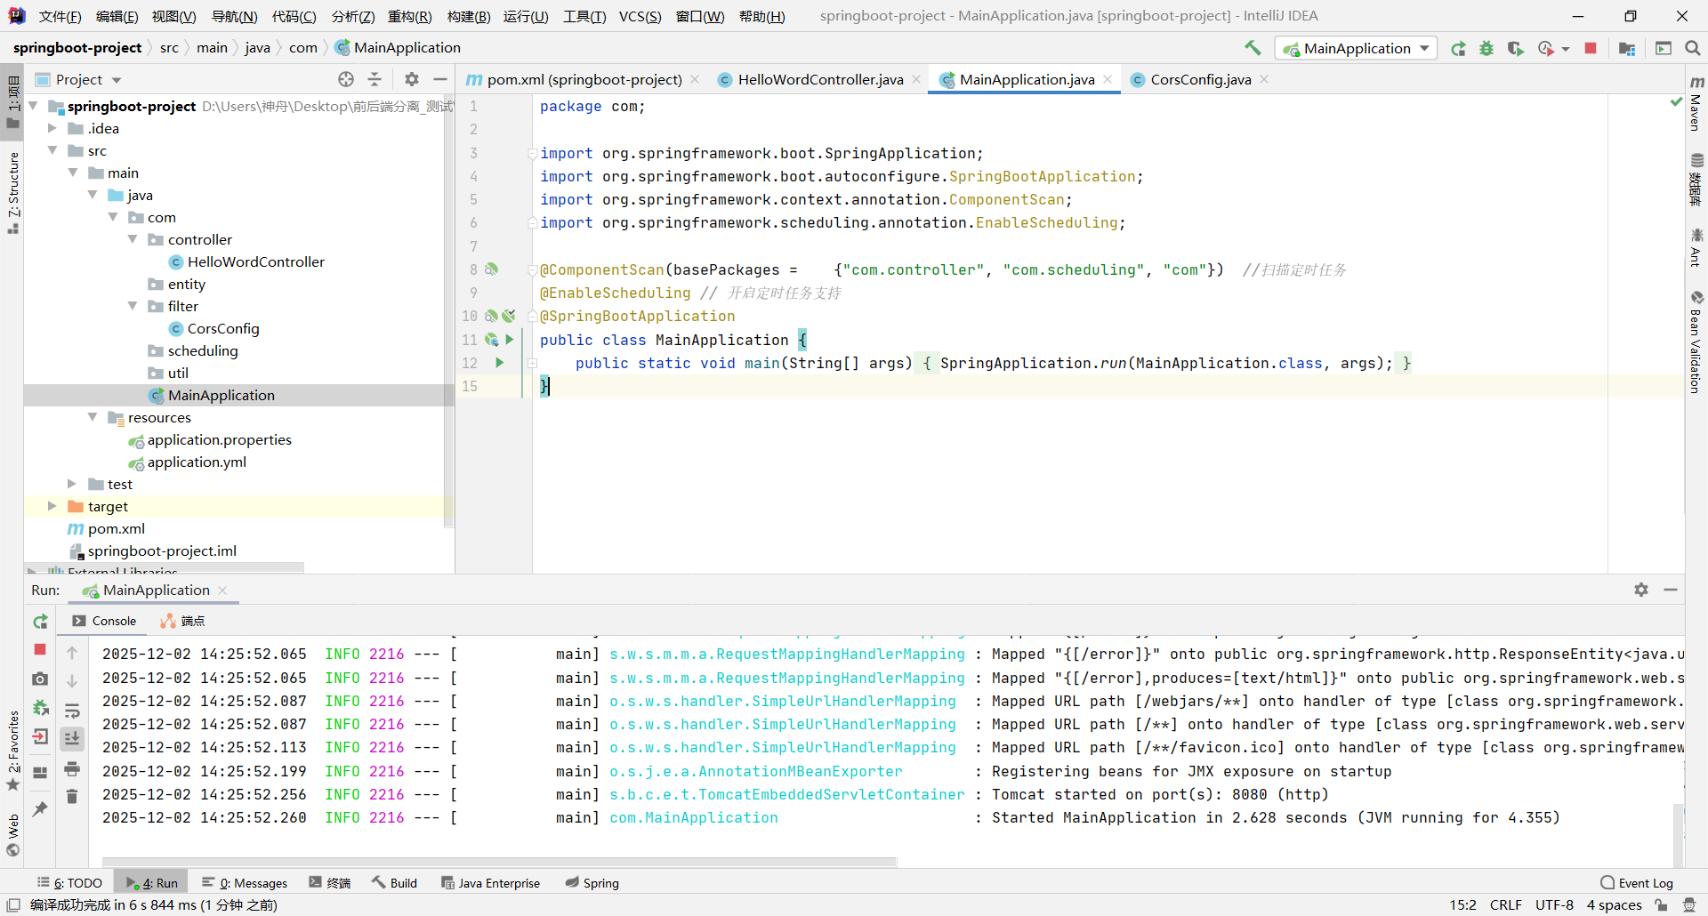The width and height of the screenshot is (1708, 916).
Task: Switch to the CorsConfig.java tab
Action: (x=1200, y=79)
